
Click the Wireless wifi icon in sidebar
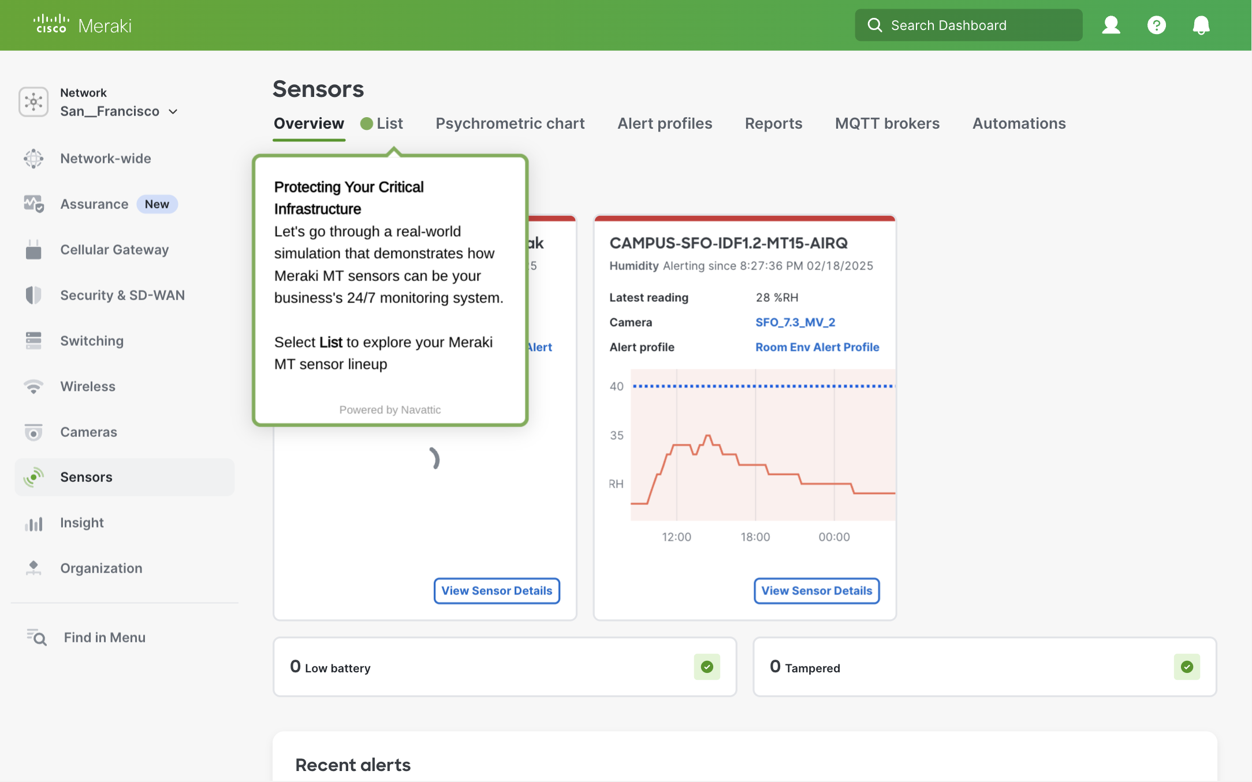[x=33, y=386]
